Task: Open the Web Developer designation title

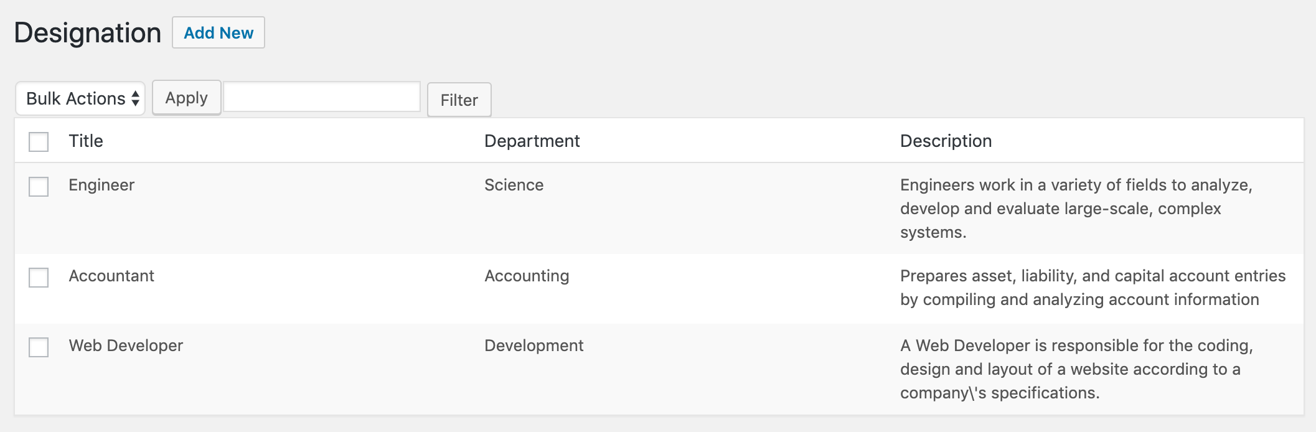Action: tap(126, 345)
